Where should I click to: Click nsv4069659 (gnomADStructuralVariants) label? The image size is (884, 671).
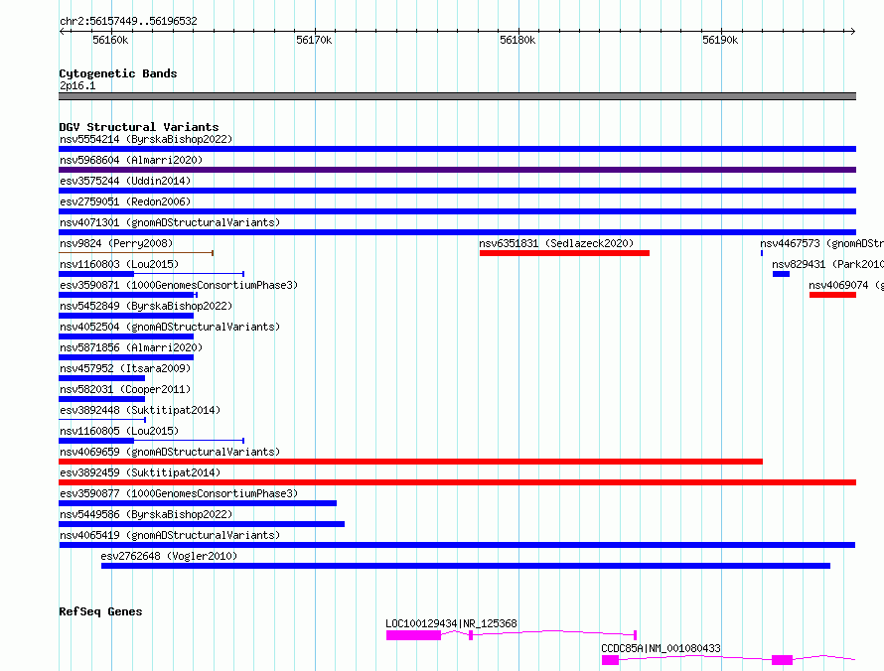pos(170,452)
